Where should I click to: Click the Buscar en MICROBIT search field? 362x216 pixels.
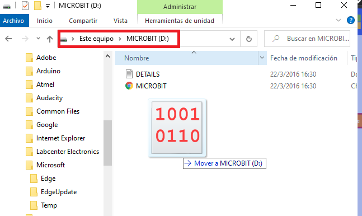307,39
